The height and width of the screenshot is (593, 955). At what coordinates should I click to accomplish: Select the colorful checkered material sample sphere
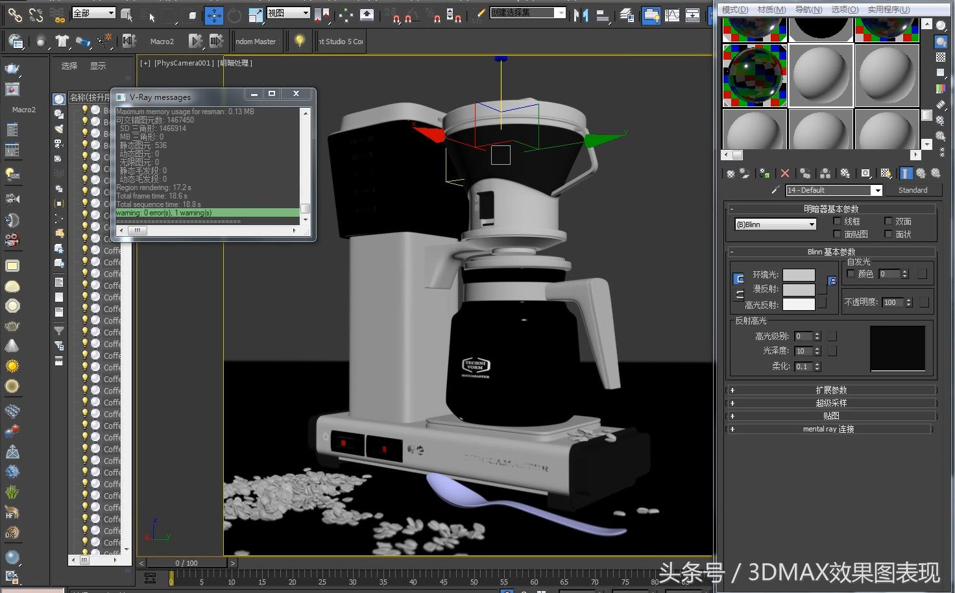[755, 75]
